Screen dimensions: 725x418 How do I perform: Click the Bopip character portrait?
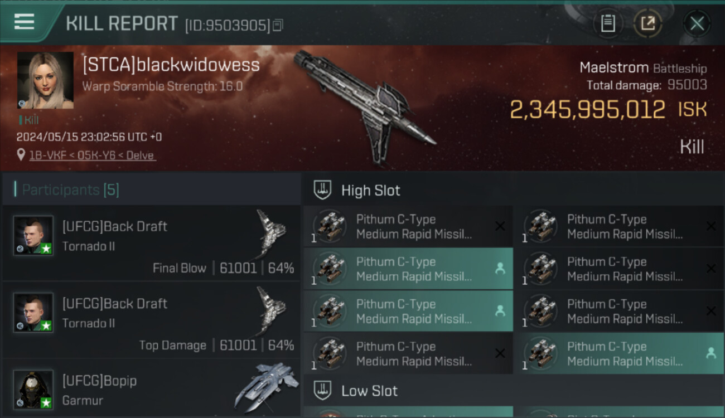point(33,389)
